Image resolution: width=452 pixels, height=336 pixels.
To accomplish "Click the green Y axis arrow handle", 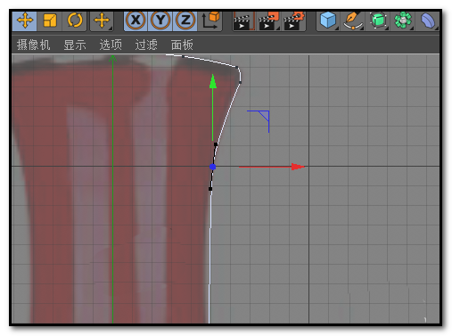I will (x=213, y=82).
